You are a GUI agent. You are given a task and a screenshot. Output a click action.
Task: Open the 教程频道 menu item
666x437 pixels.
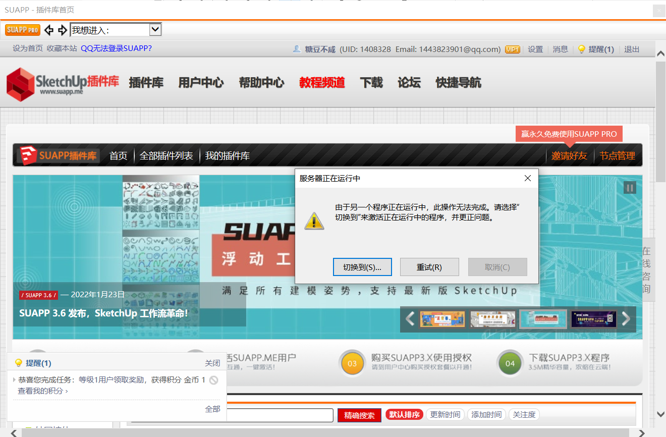322,83
